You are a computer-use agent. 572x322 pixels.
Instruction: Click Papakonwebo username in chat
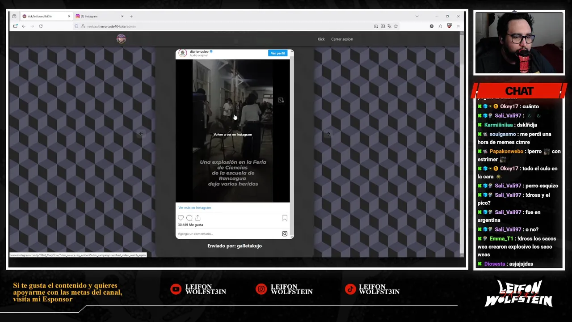click(506, 152)
